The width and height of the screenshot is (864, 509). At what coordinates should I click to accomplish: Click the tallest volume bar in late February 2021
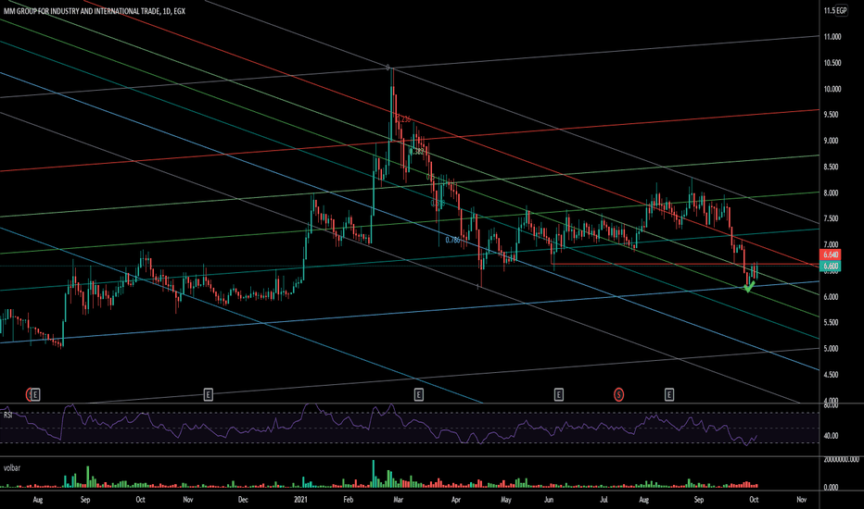[373, 474]
